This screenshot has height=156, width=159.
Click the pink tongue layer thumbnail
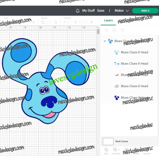coord(117,75)
